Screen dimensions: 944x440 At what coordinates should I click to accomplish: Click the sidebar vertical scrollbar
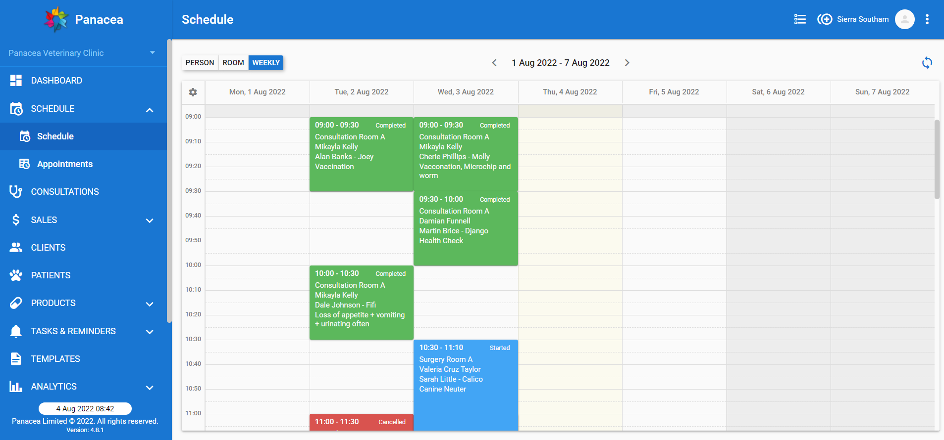click(x=169, y=181)
